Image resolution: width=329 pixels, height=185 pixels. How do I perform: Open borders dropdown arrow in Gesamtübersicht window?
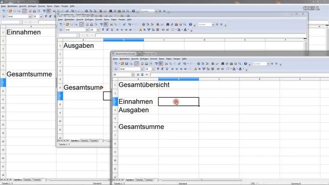pyautogui.click(x=231, y=69)
